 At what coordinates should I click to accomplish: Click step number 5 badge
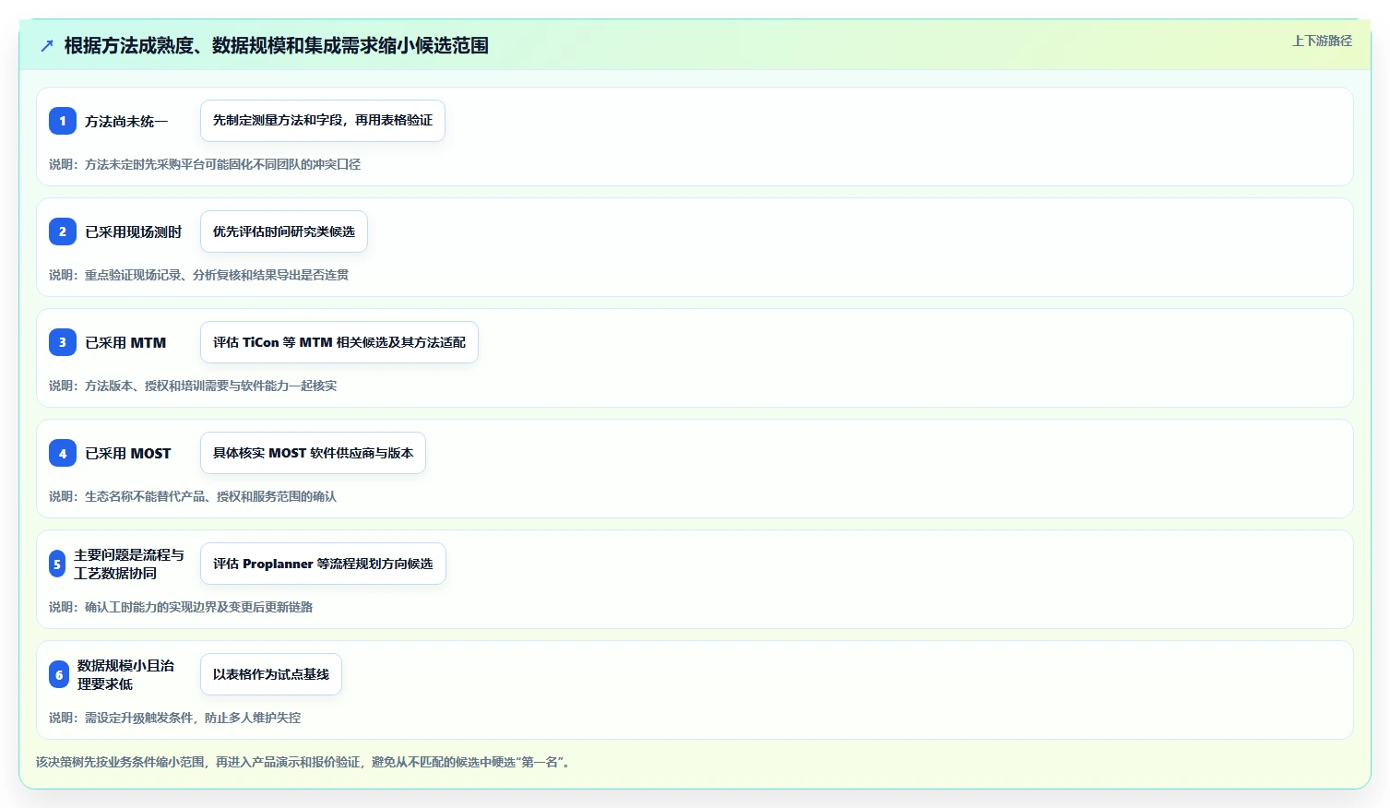coord(57,564)
